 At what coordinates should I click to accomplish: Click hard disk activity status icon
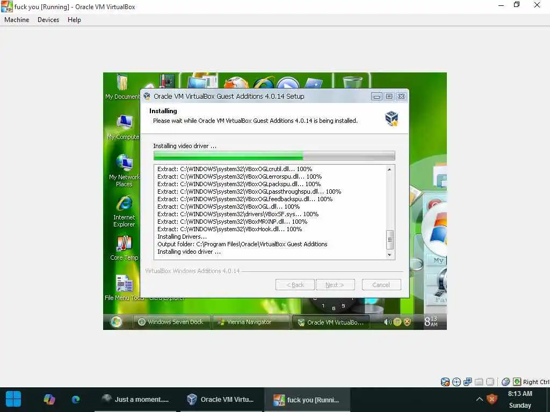point(445,382)
